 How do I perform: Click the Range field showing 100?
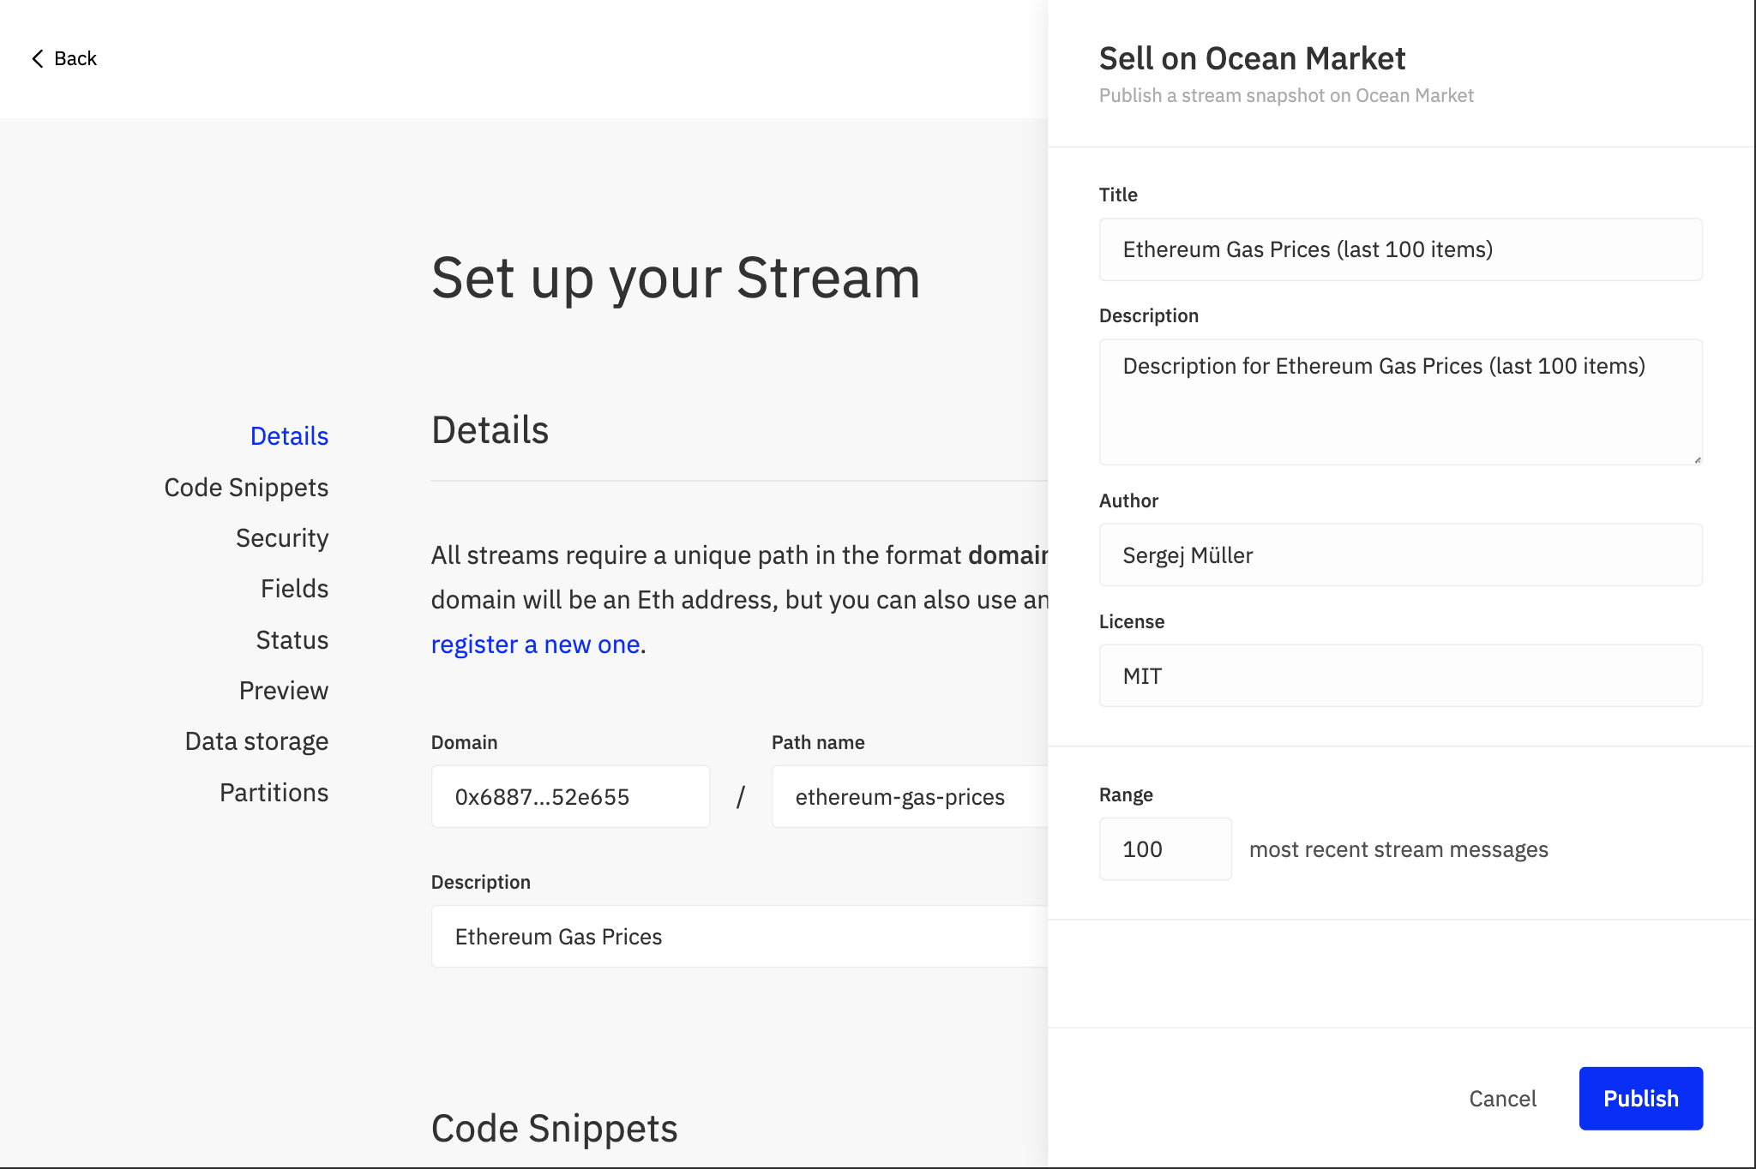click(1164, 849)
